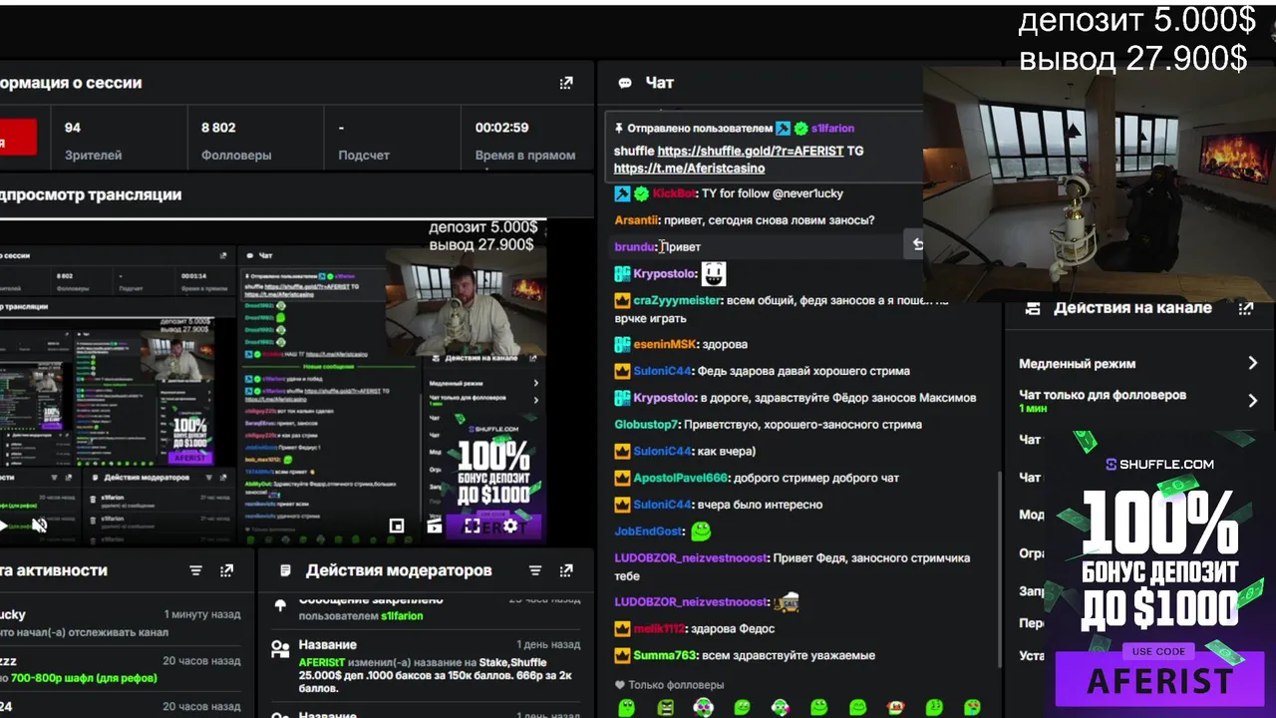Click 'Подсчет' stat label
The width and height of the screenshot is (1276, 718).
(x=364, y=156)
